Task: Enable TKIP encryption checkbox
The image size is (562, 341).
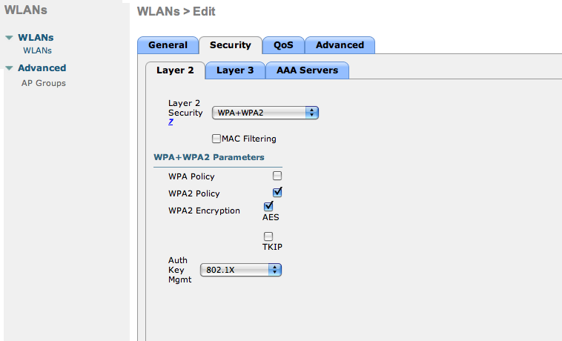Action: pos(268,236)
